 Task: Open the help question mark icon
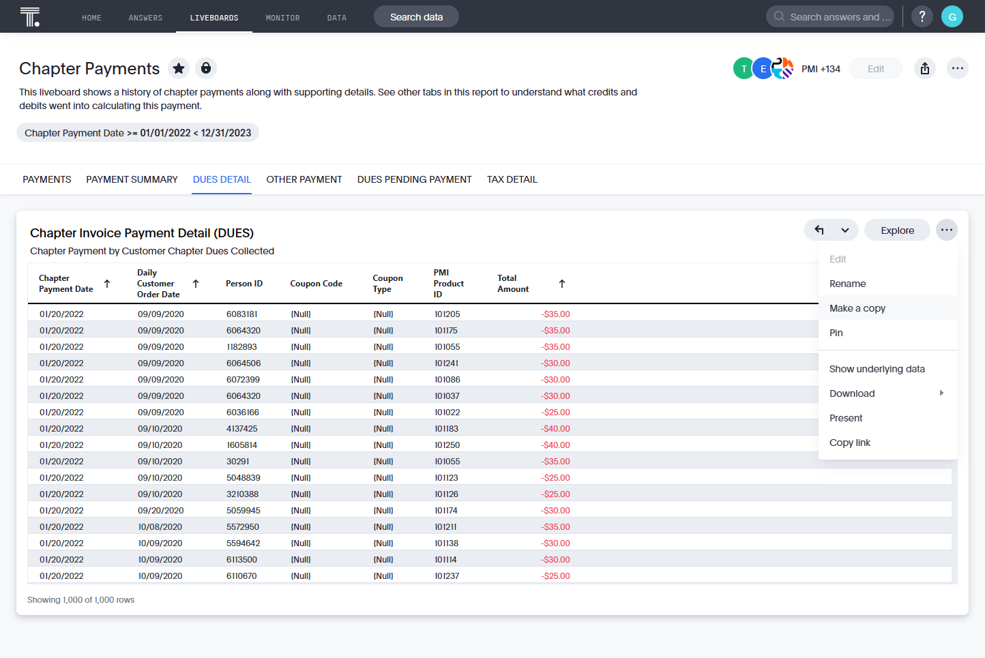(922, 16)
